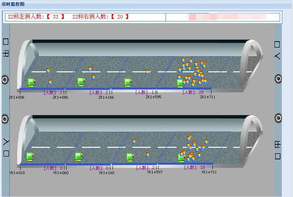Click the 实时监控图 panel title

coord(13,4)
